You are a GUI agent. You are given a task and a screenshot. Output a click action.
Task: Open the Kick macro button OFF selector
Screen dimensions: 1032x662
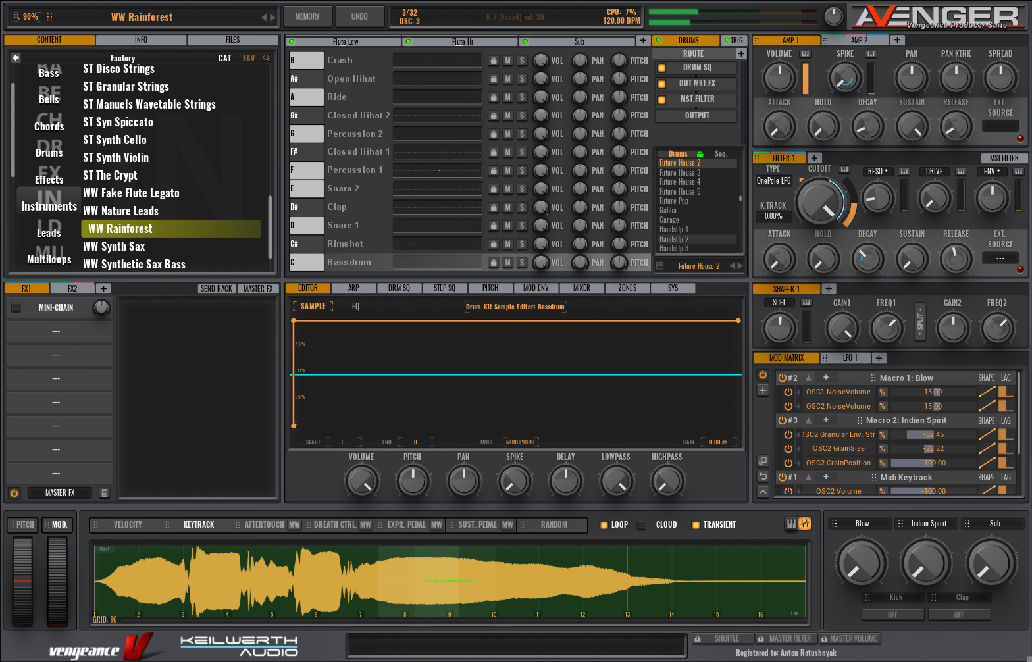[893, 615]
